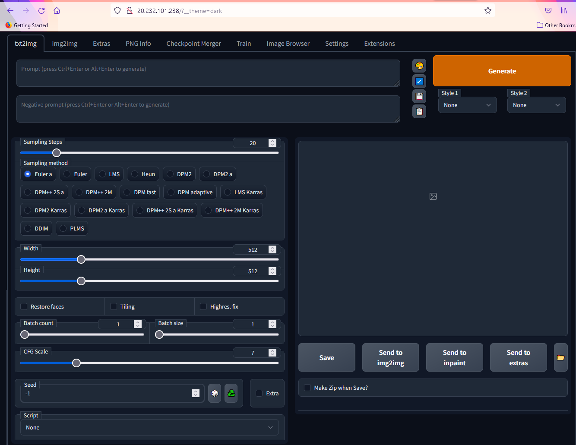Switch to the img2img tab
Viewport: 576px width, 445px height.
coord(65,44)
